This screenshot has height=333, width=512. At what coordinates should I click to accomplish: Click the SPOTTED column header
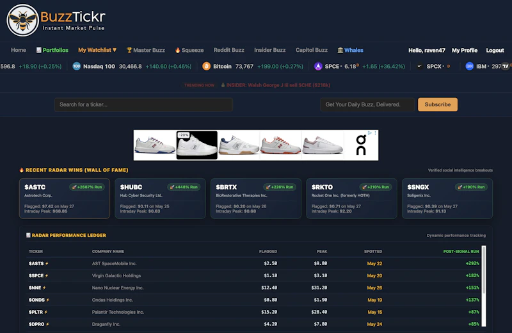point(373,251)
